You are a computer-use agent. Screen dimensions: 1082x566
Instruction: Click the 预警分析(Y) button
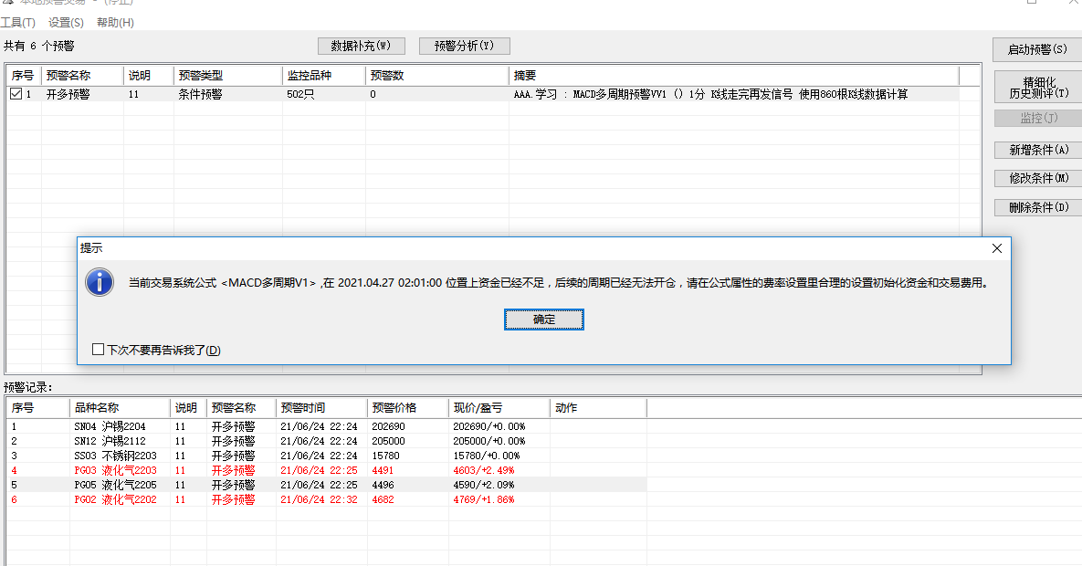click(x=464, y=46)
